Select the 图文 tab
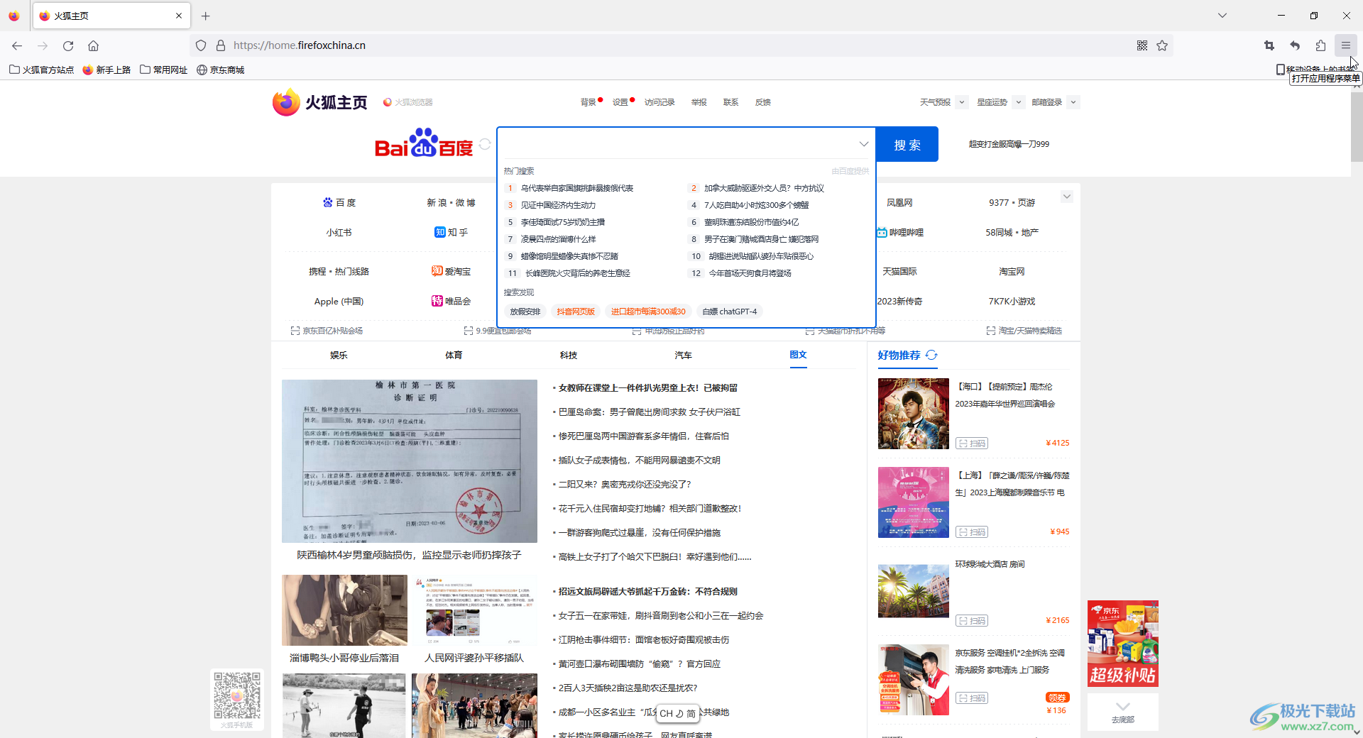 coord(798,355)
